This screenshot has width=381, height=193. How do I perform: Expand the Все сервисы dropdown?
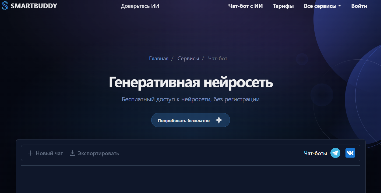[322, 6]
